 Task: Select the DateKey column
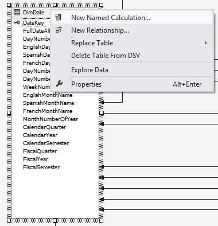click(x=33, y=23)
